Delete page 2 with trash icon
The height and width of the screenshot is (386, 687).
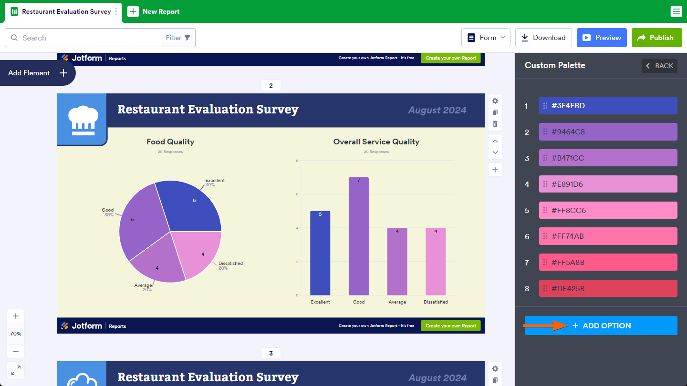[495, 124]
